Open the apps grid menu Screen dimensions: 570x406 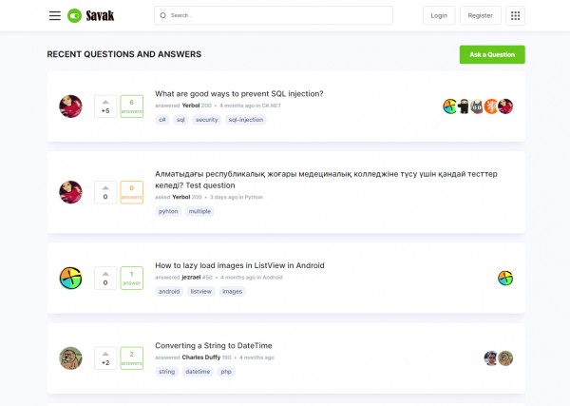tap(515, 16)
